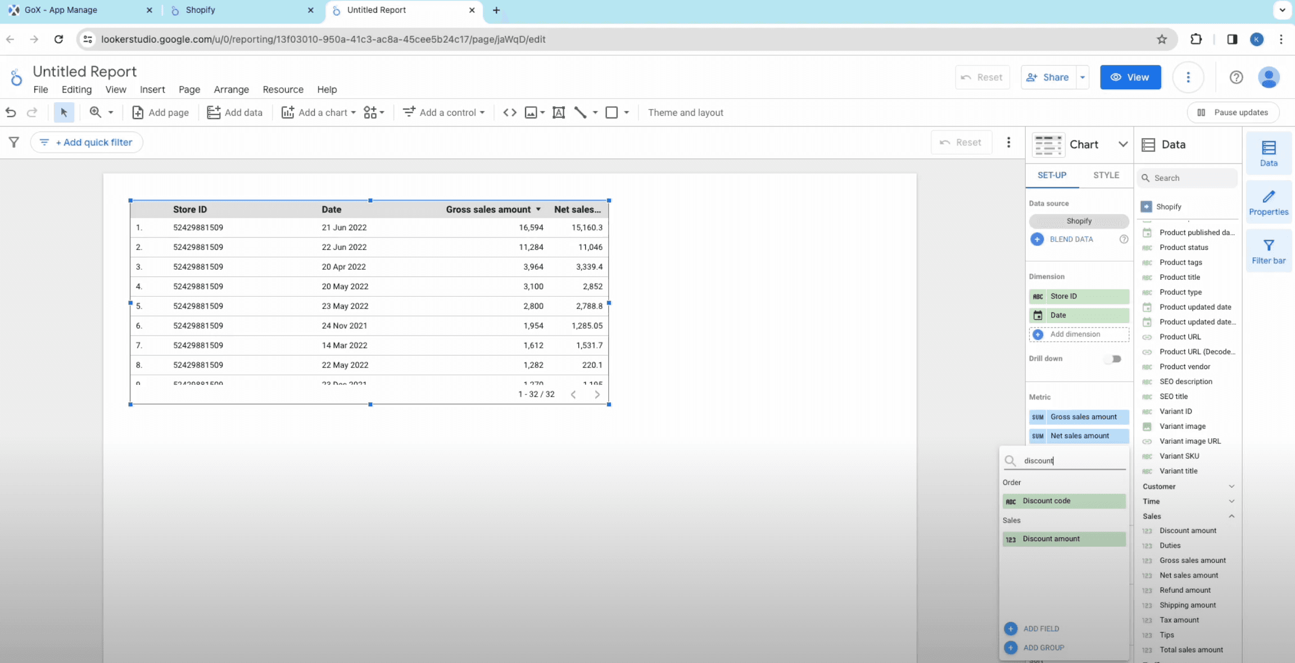This screenshot has width=1295, height=663.
Task: Open the Arrange menu
Action: tap(231, 89)
